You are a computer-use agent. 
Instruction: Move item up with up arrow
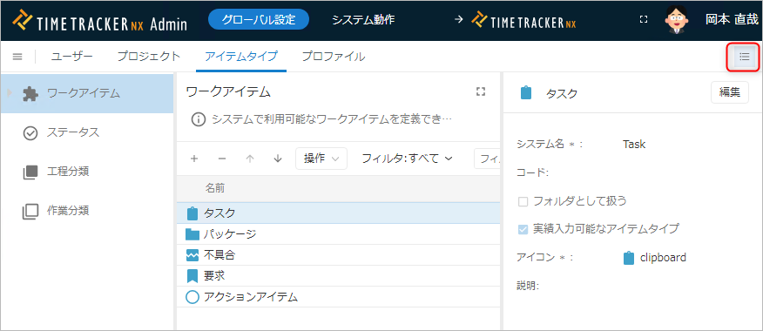pyautogui.click(x=250, y=159)
